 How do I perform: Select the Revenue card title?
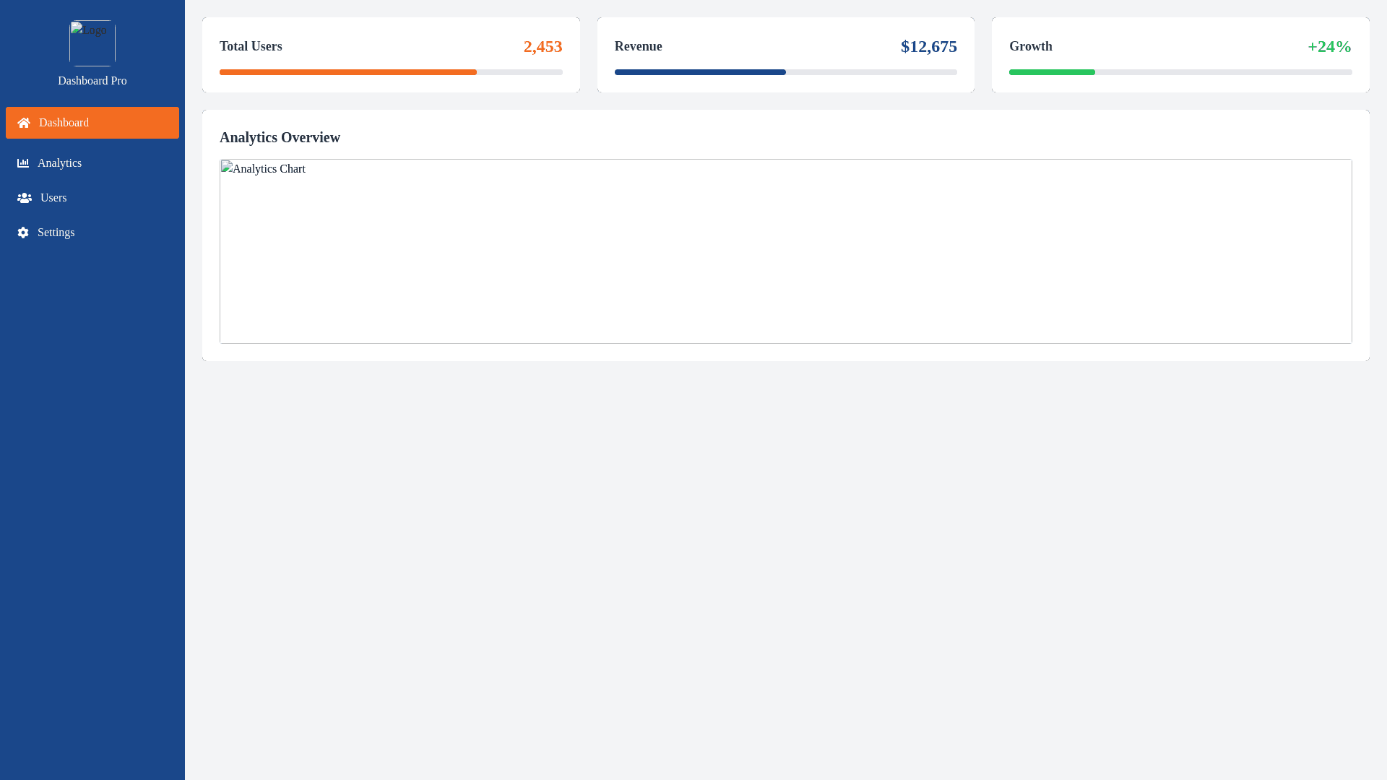638,46
